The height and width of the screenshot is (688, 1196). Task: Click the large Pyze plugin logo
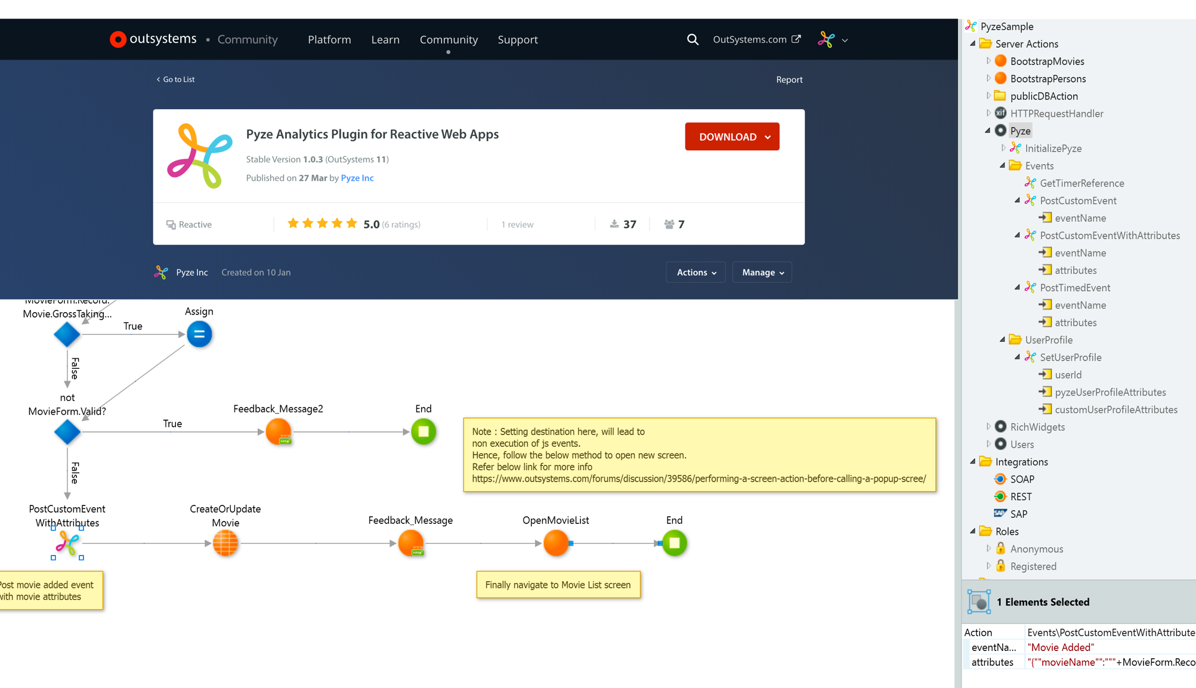[x=200, y=156]
